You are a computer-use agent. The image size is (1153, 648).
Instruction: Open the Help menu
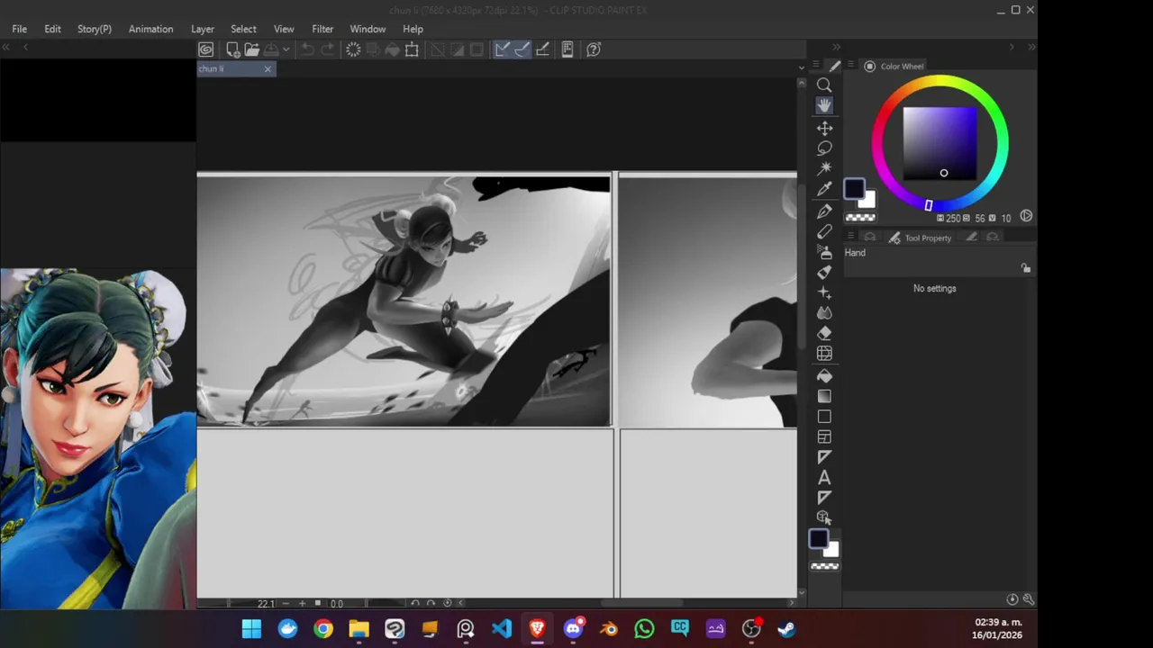click(x=413, y=29)
